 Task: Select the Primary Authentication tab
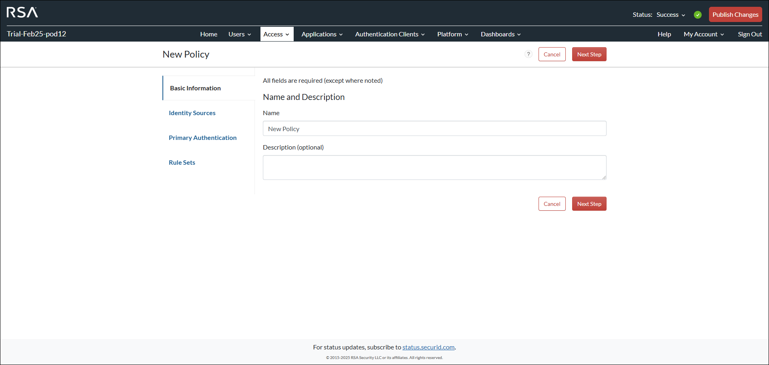pos(202,138)
